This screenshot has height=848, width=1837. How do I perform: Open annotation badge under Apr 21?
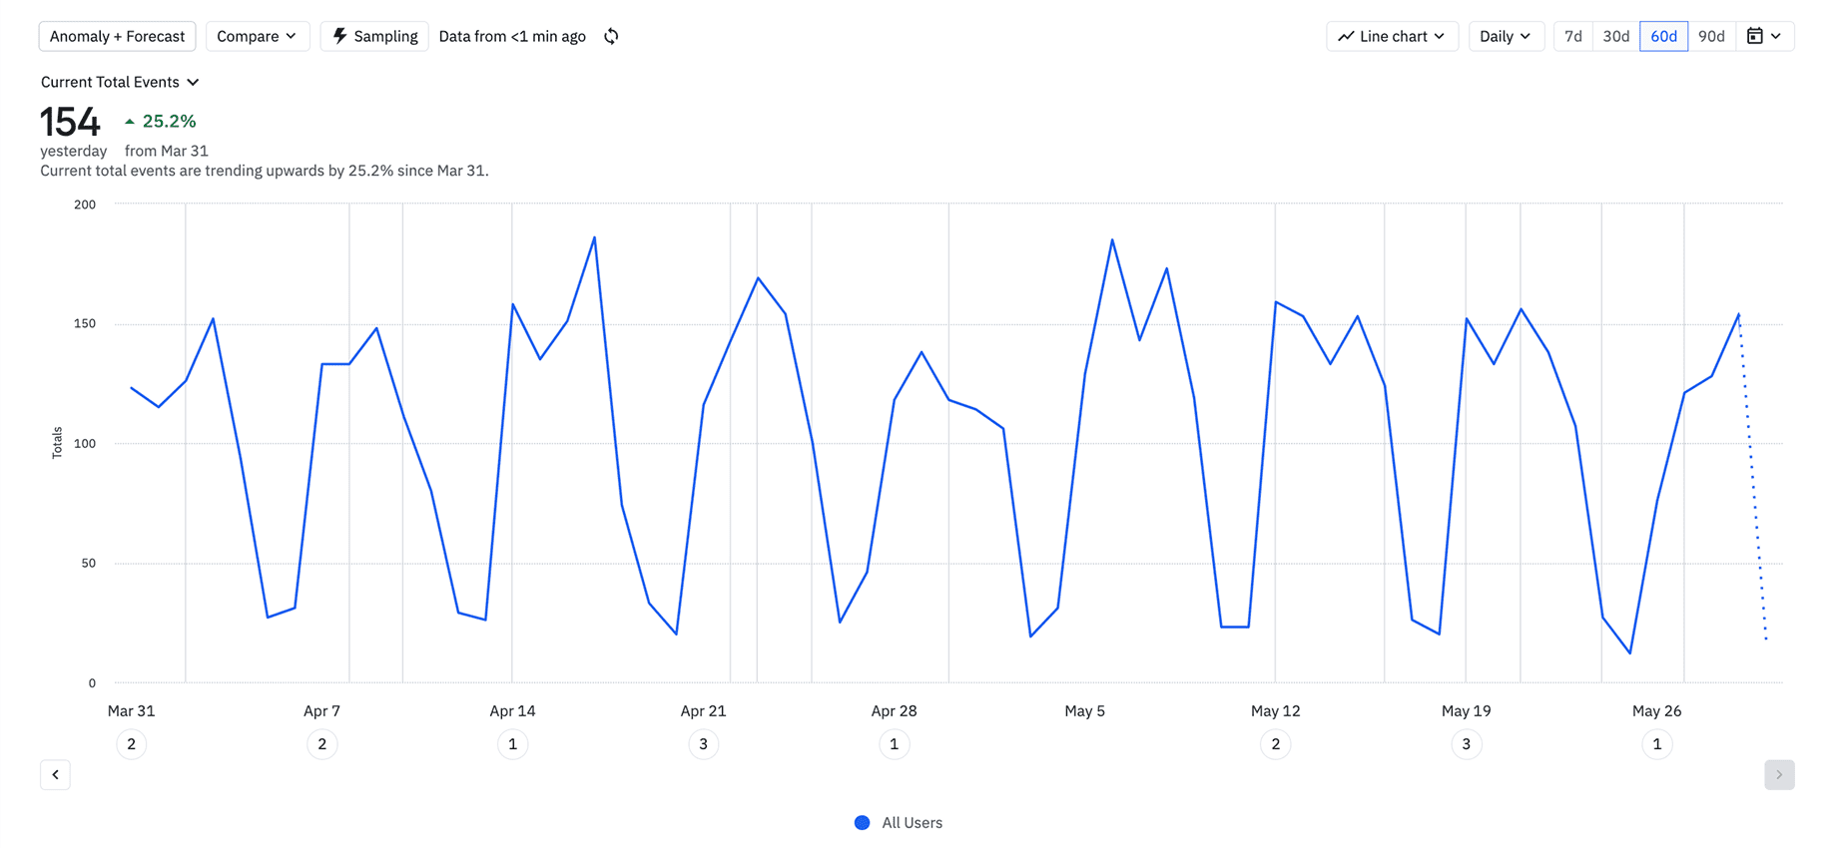pos(703,744)
